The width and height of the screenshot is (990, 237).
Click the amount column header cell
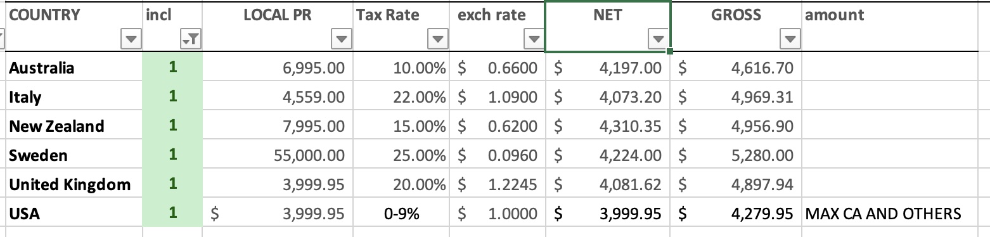click(x=896, y=27)
